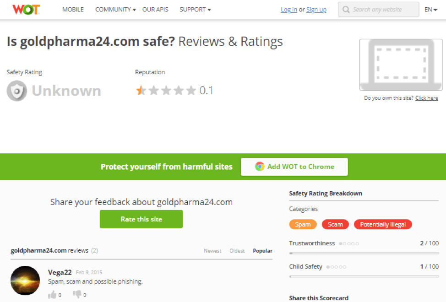Click the Chrome icon in the green banner
The image size is (446, 302).
[x=260, y=167]
